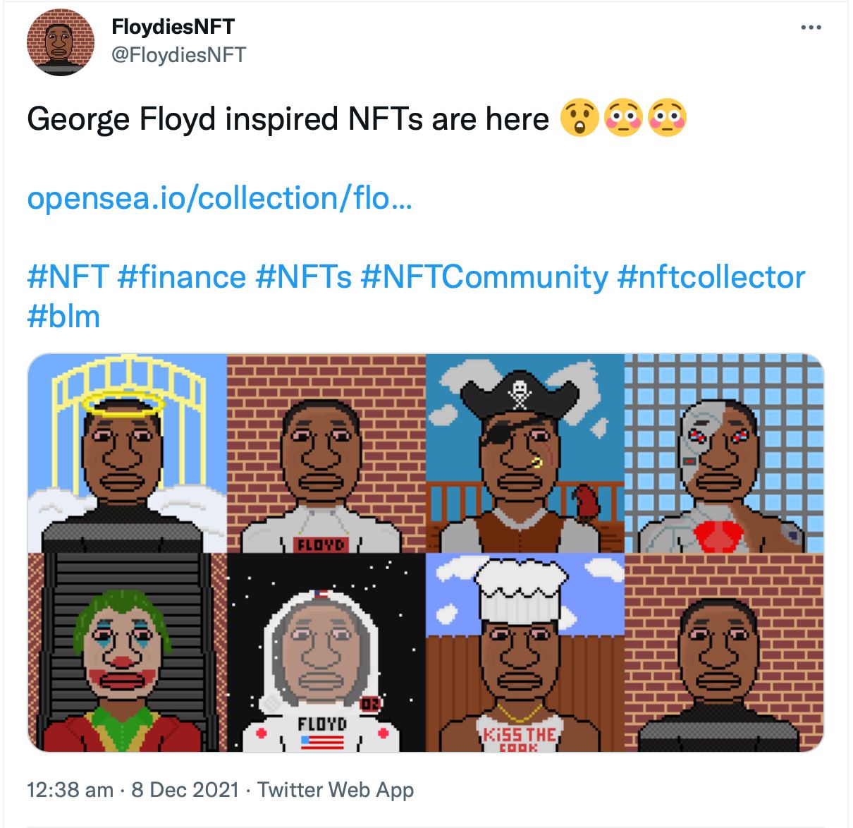This screenshot has width=853, height=828.
Task: Open the FloydiesNFT display name profile
Action: point(173,27)
